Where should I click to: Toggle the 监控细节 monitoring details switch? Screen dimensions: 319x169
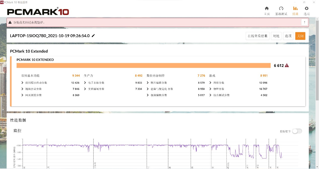coord(297,131)
